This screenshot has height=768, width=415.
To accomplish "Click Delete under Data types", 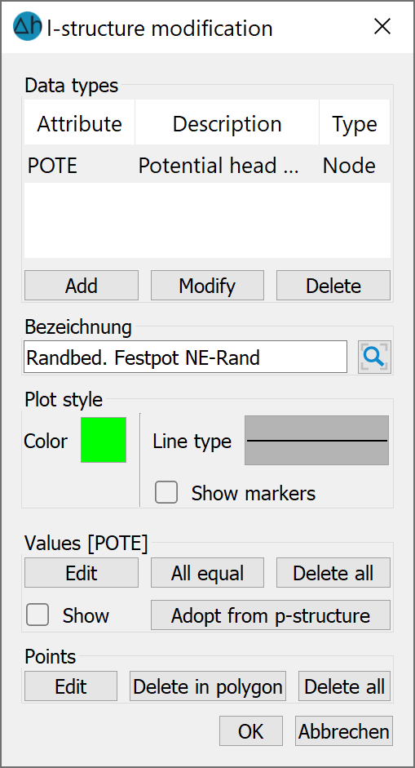I will [333, 285].
